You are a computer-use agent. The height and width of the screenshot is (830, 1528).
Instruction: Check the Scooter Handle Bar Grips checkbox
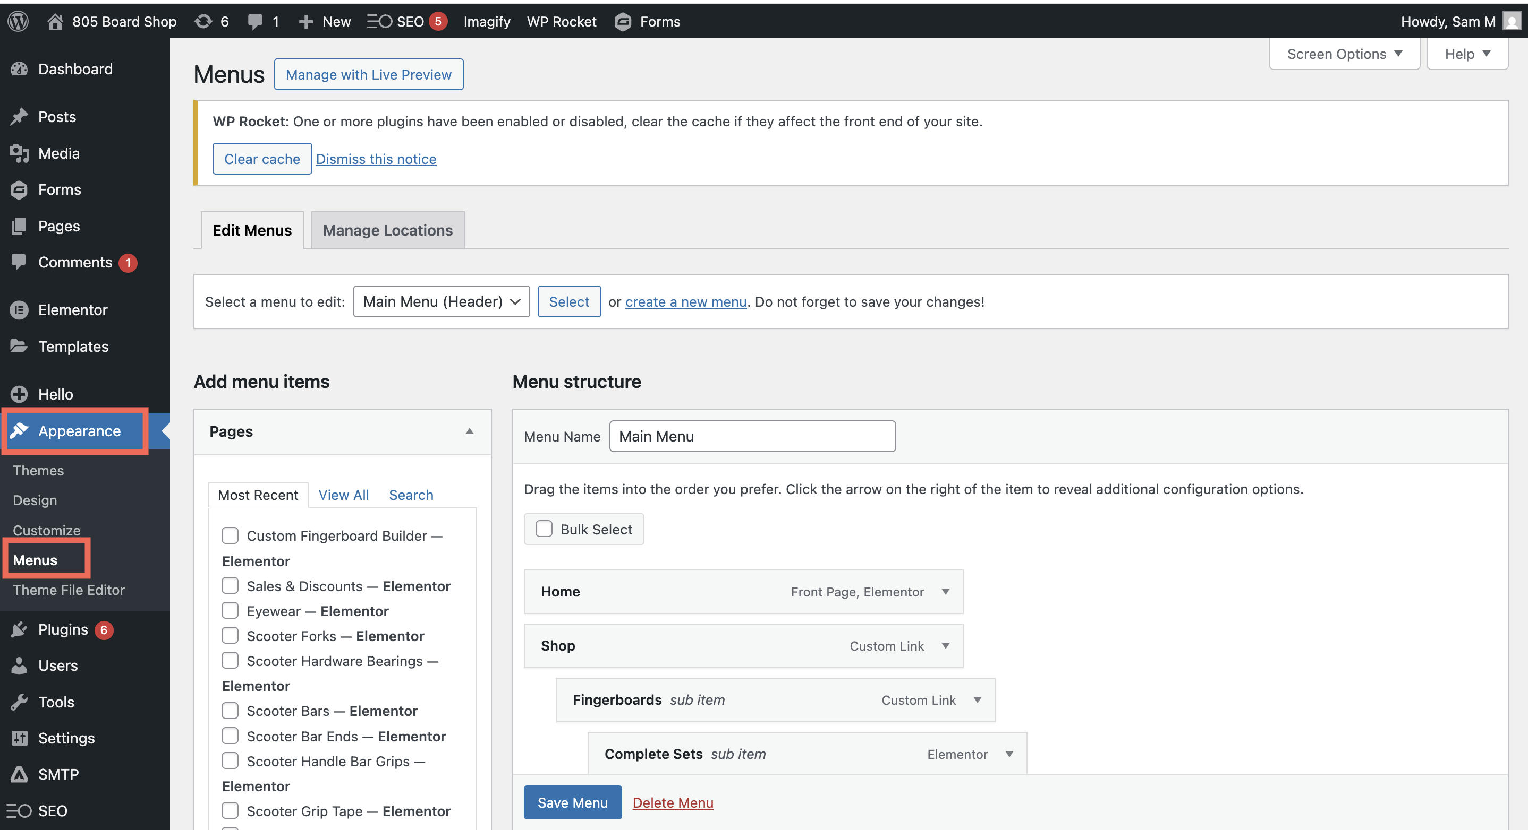coord(230,760)
